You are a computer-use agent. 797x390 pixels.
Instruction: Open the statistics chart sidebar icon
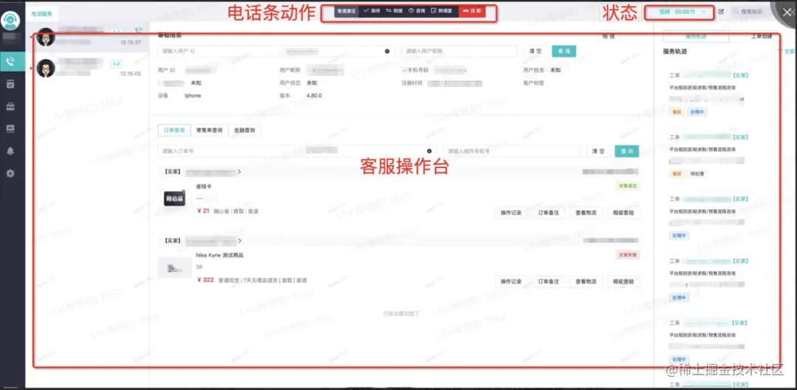(10, 128)
